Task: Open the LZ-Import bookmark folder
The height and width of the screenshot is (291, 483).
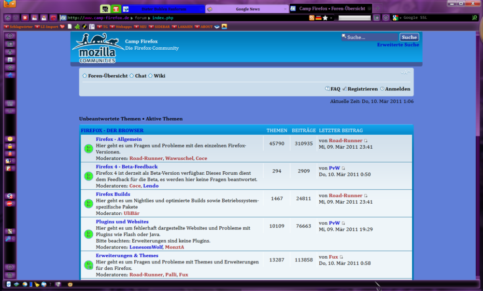Action: (x=46, y=27)
